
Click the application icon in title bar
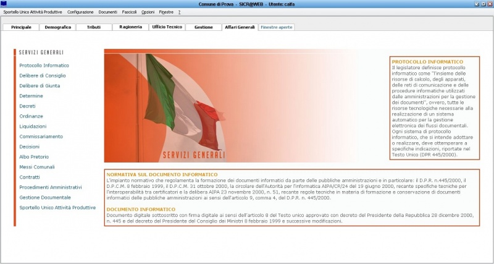(4, 4)
